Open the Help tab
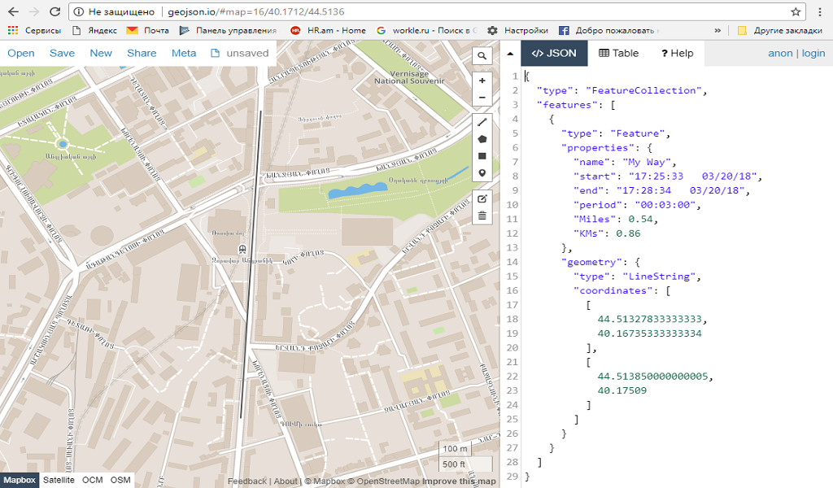 (677, 54)
